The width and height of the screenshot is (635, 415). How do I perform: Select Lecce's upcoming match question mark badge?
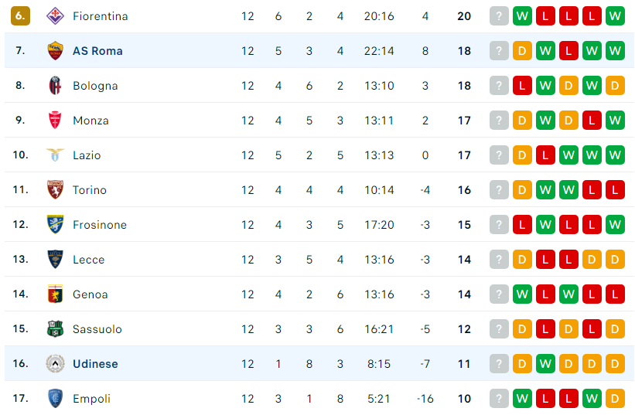click(x=499, y=260)
